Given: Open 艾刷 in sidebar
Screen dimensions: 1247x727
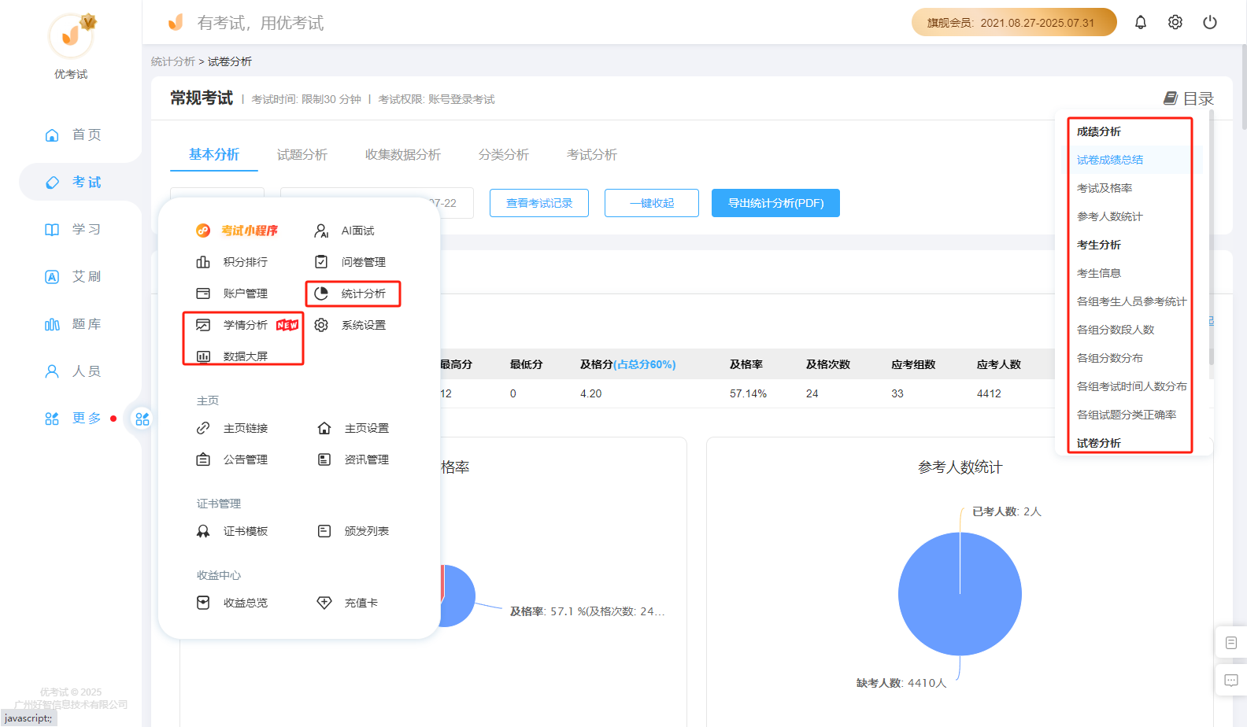Looking at the screenshot, I should 72,276.
